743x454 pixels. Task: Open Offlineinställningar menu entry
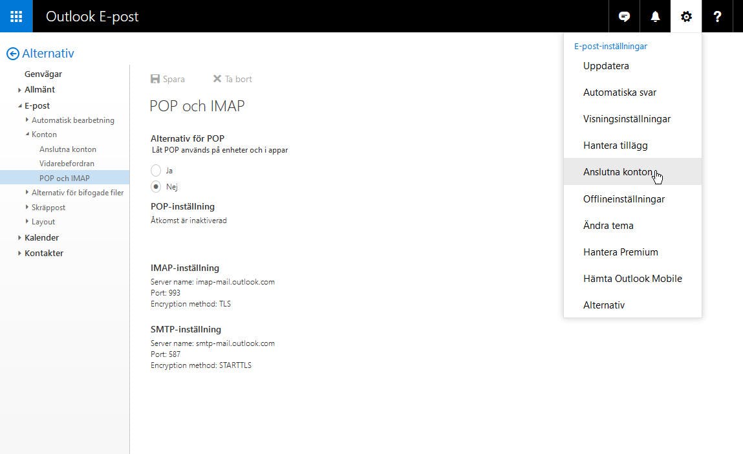pyautogui.click(x=632, y=199)
